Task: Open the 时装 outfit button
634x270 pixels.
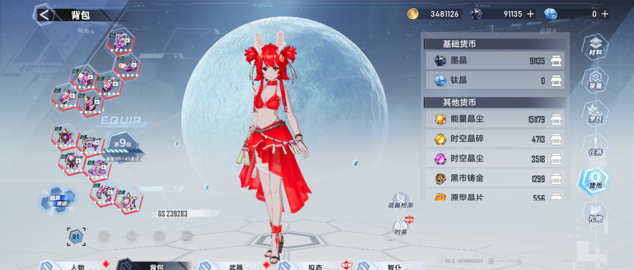Action: 401,228
